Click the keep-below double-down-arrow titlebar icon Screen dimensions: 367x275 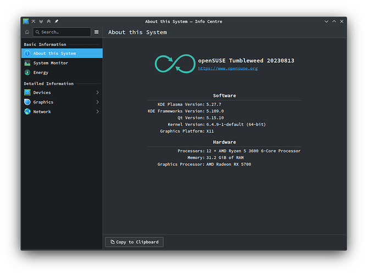[x=41, y=21]
